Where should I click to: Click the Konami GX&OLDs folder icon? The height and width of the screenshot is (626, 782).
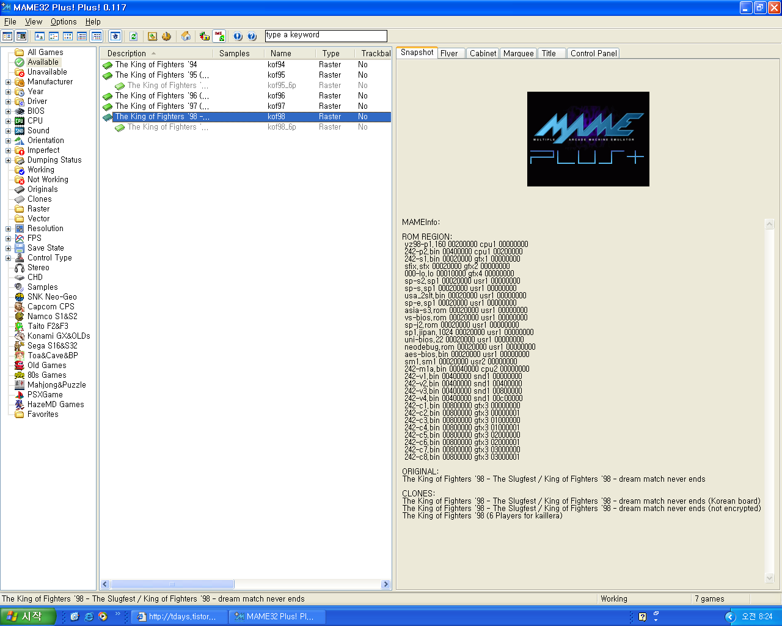20,336
